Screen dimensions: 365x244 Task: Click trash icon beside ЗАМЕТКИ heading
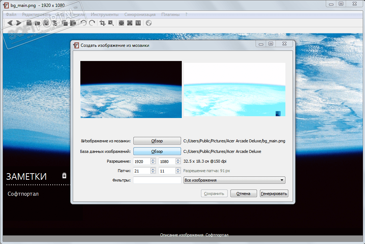[x=64, y=176]
